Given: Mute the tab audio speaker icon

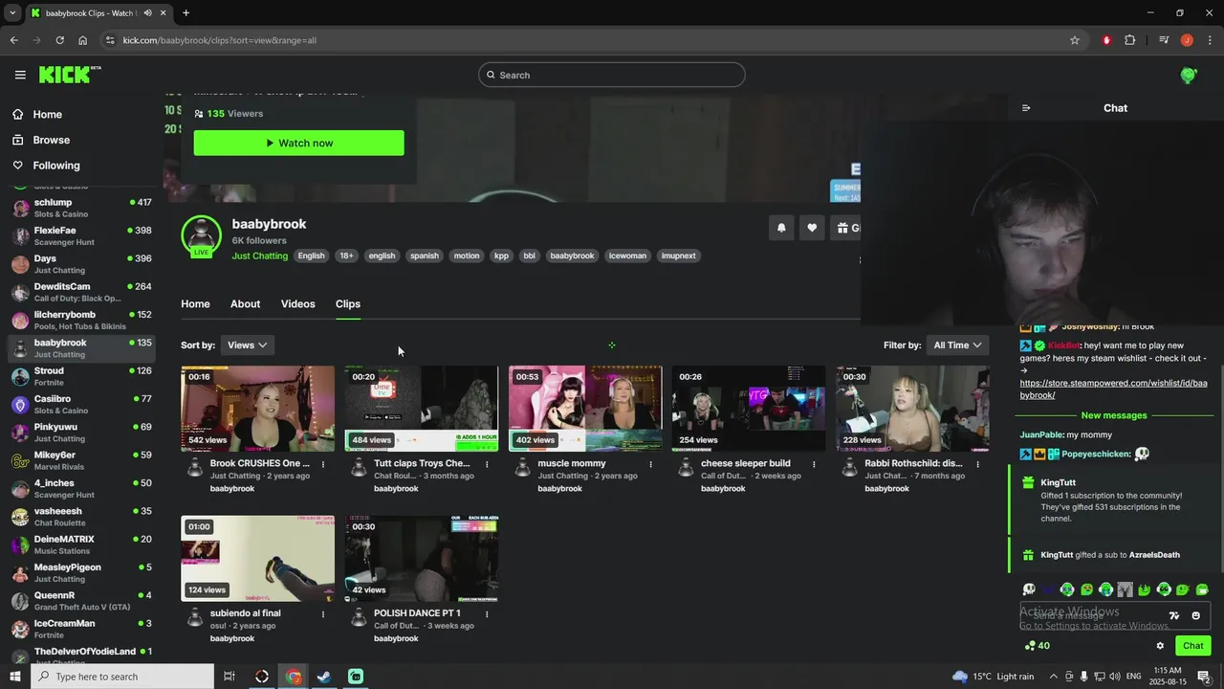Looking at the screenshot, I should pyautogui.click(x=147, y=13).
